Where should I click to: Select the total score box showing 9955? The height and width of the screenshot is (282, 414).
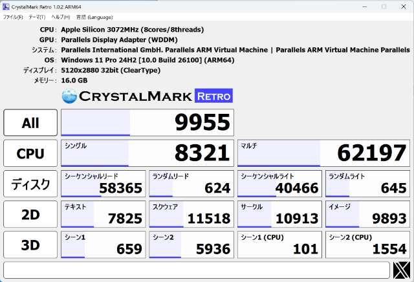[147, 123]
